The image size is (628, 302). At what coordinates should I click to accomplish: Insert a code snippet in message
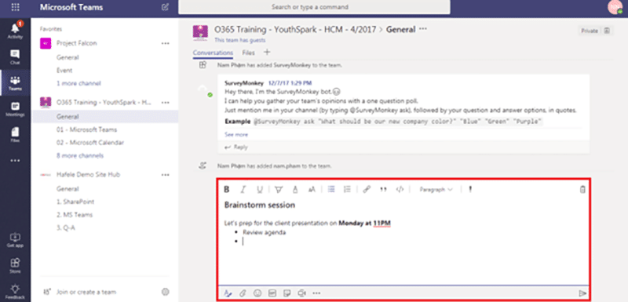pyautogui.click(x=400, y=190)
